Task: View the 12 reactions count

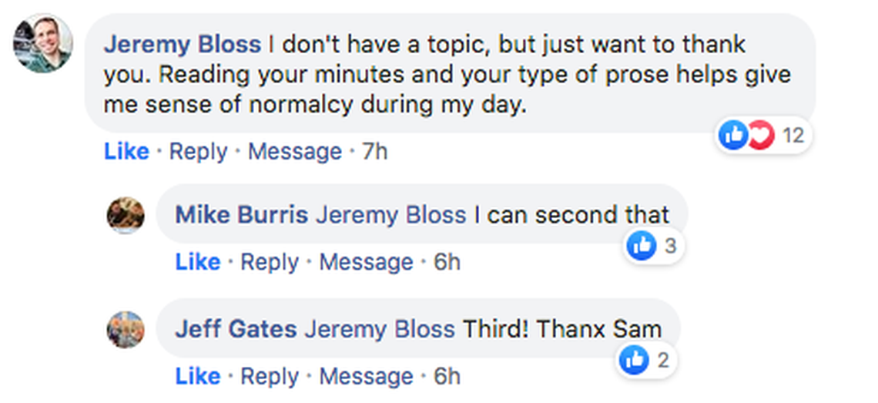Action: pyautogui.click(x=793, y=136)
